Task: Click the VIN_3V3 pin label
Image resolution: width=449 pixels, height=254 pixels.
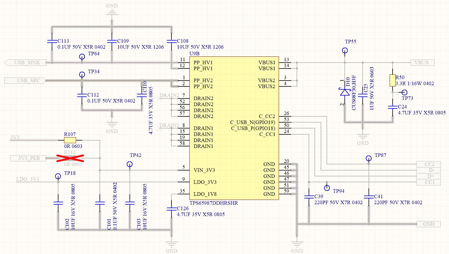Action: tap(204, 170)
